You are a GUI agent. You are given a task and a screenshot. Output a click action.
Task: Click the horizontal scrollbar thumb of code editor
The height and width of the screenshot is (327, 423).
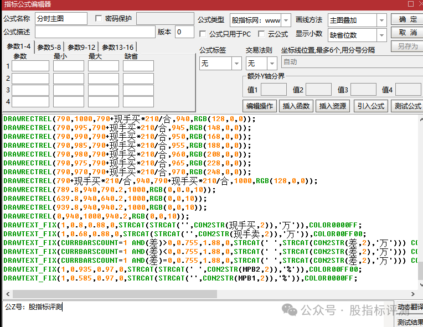[115, 294]
